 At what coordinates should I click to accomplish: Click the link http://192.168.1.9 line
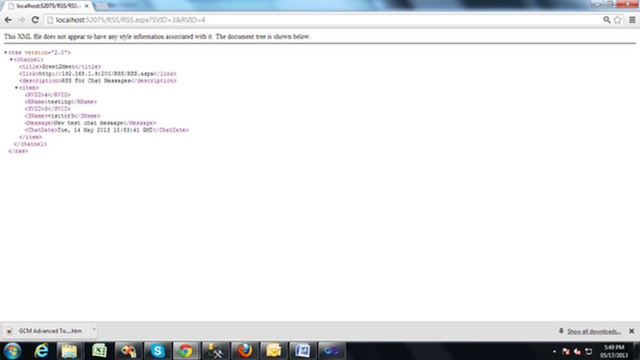coord(98,74)
